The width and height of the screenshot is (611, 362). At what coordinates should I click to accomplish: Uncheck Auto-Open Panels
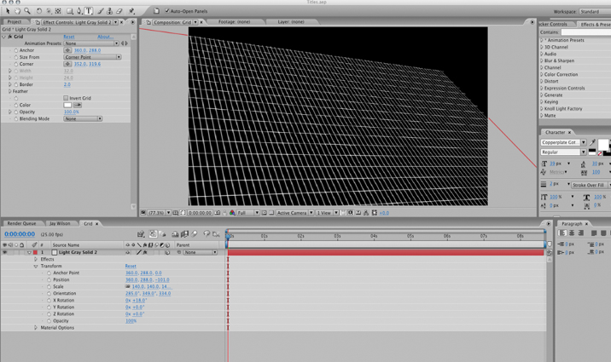pos(166,11)
